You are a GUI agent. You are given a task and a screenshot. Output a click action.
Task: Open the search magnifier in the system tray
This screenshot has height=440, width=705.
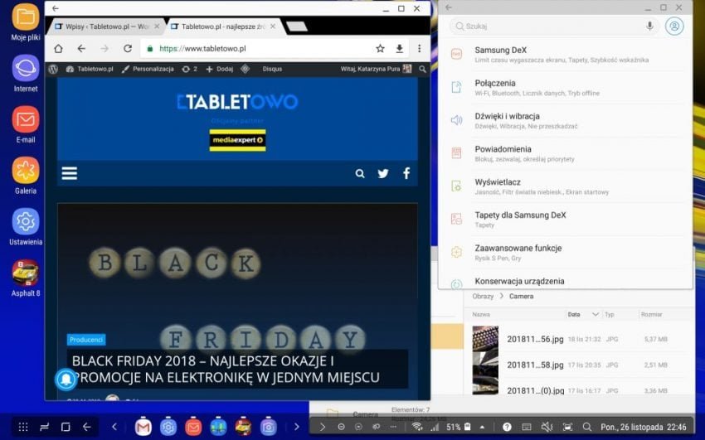(586, 427)
